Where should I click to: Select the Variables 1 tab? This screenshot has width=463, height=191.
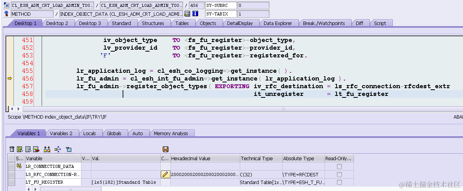[29, 133]
